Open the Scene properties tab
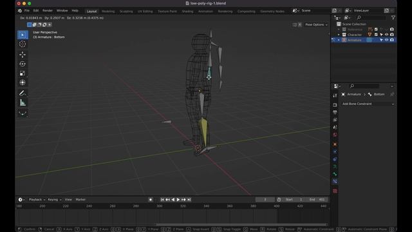412x232 pixels. (x=335, y=128)
